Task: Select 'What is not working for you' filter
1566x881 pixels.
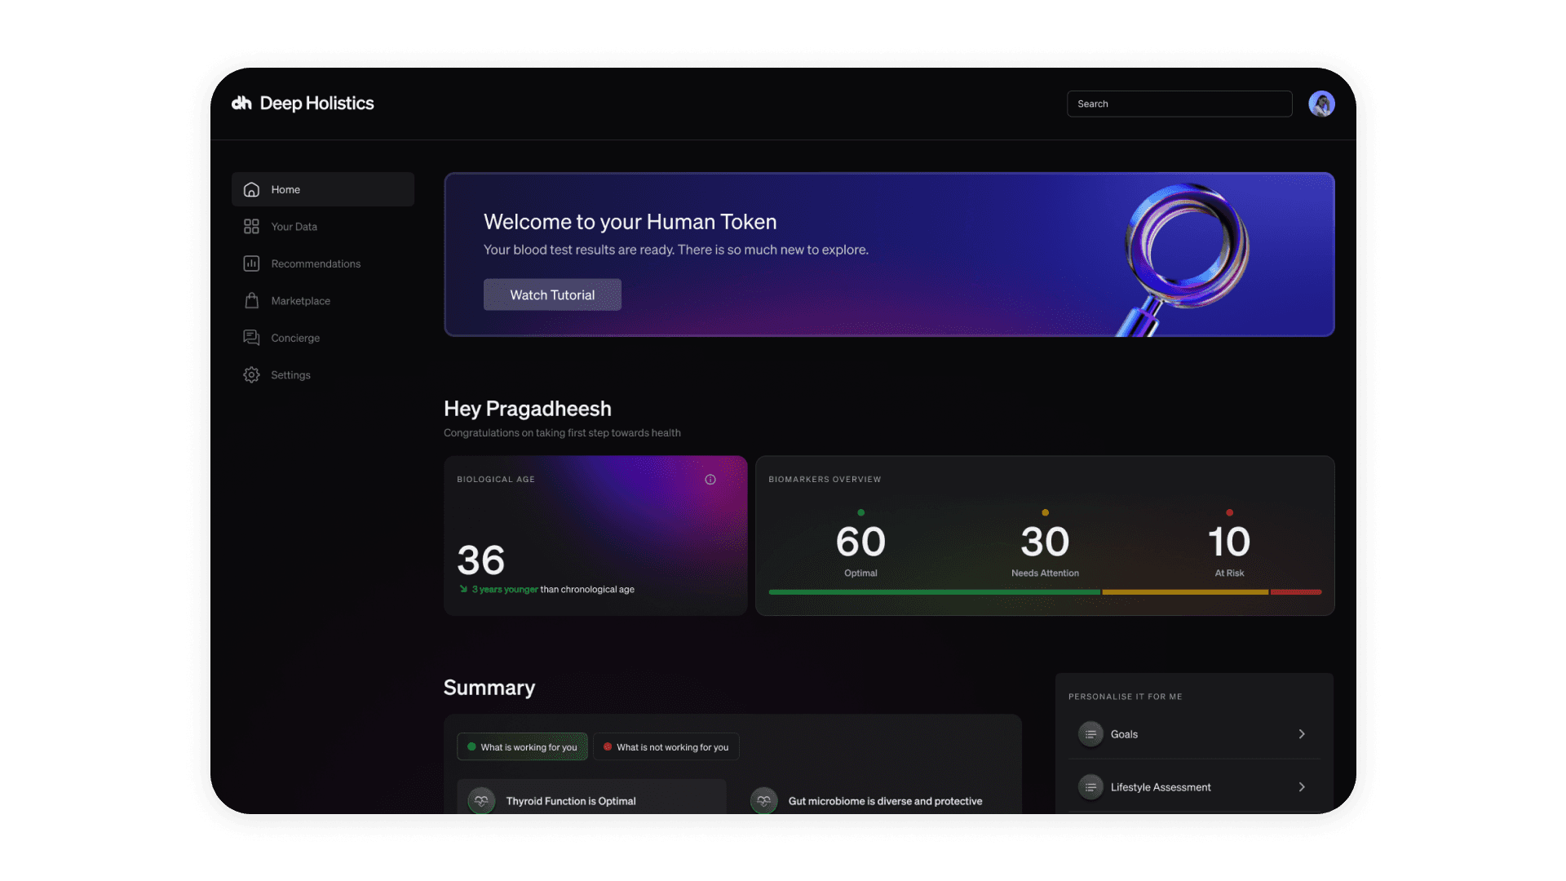Action: tap(666, 747)
